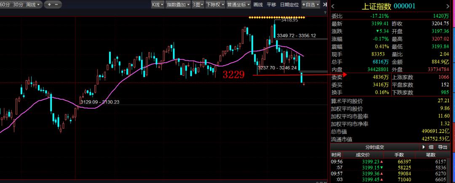Open the +自选 watchlist dropdown
455x183 pixels.
310,4
